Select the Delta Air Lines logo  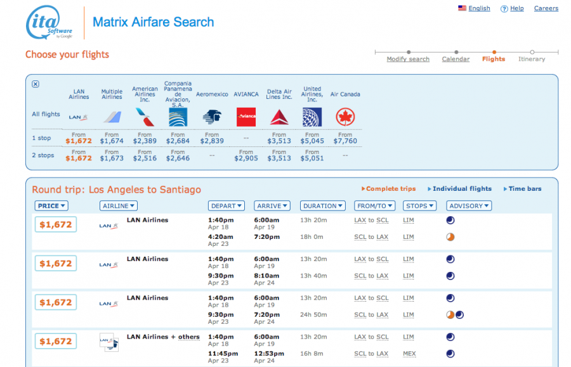(x=279, y=117)
